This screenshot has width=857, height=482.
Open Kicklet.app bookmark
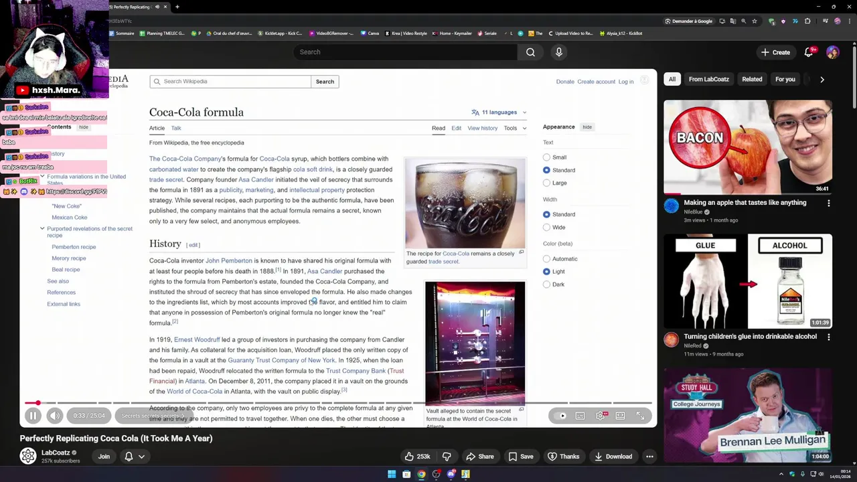tap(279, 33)
